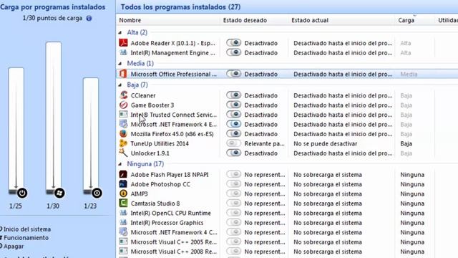Click the Microsoft .NET Framework 4 C... icon
Image resolution: width=458 pixels, height=258 pixels.
pos(123,232)
